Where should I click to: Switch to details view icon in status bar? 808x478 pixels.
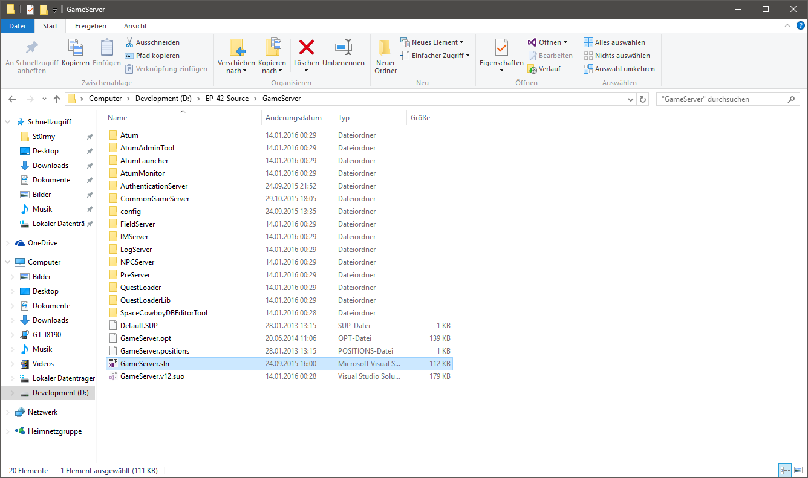tap(786, 470)
